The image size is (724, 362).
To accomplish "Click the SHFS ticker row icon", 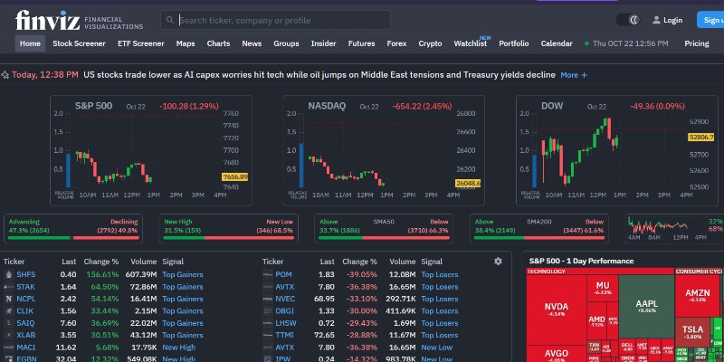I will 8,275.
